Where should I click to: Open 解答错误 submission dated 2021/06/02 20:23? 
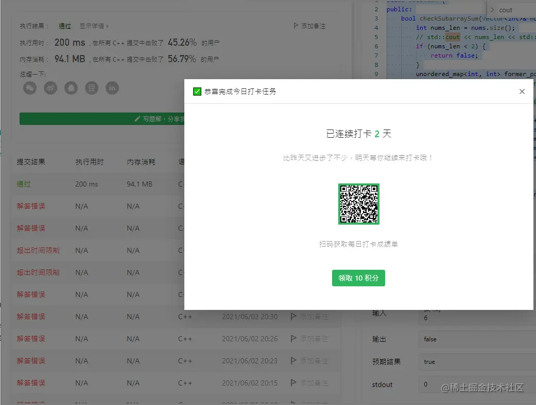click(x=31, y=361)
